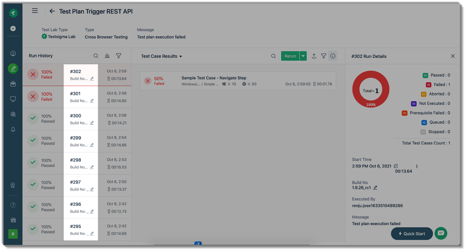The image size is (465, 250).
Task: Open the bell notifications icon in sidebar
Action: pos(13,129)
